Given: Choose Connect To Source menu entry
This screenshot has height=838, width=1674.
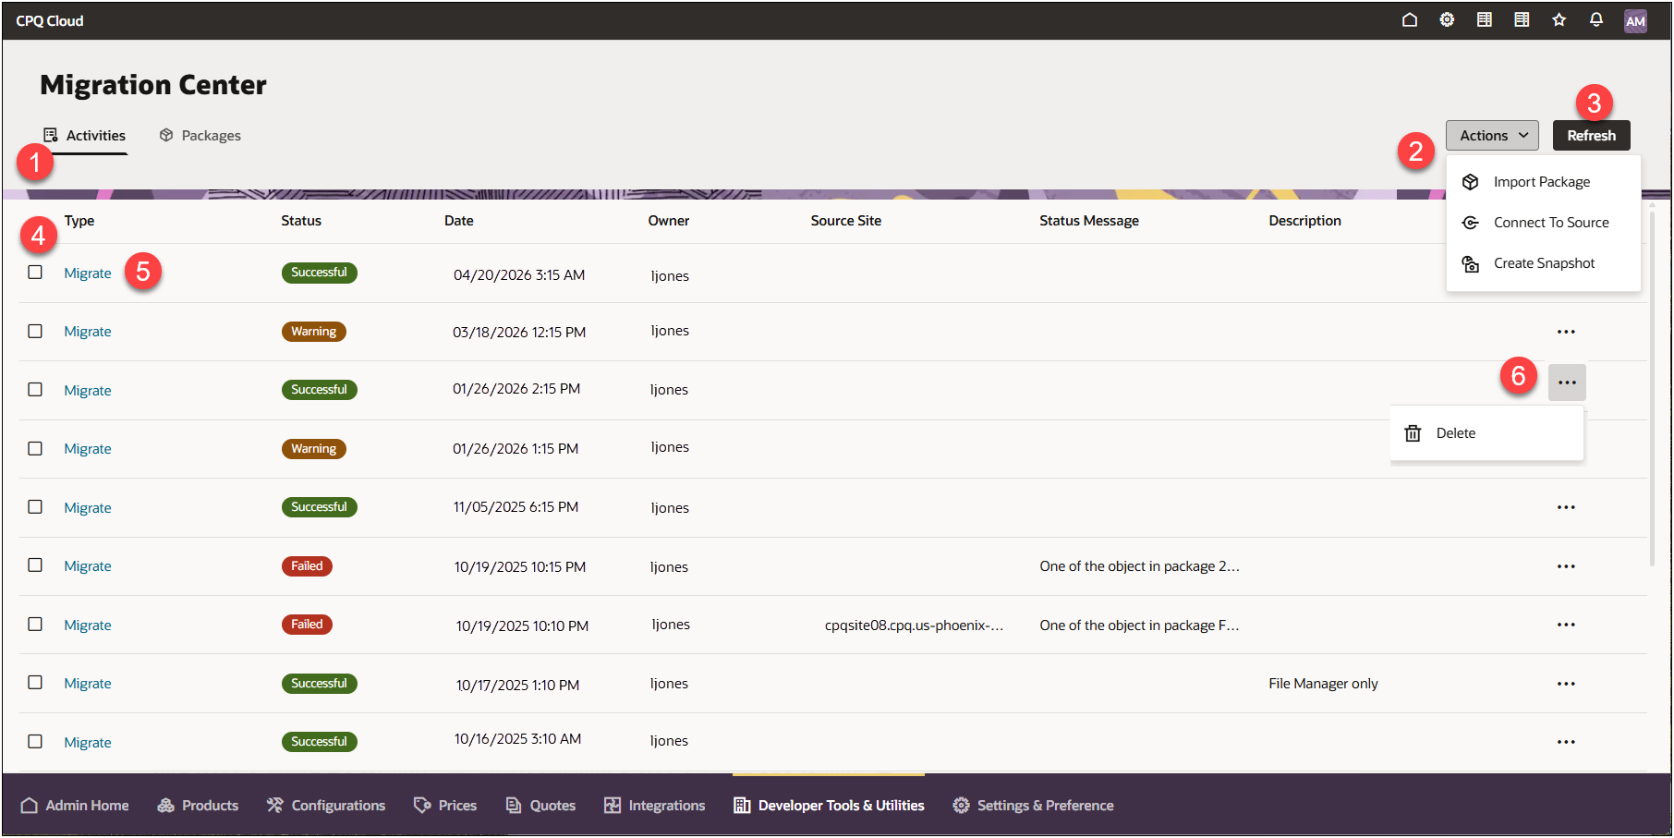Looking at the screenshot, I should point(1543,223).
